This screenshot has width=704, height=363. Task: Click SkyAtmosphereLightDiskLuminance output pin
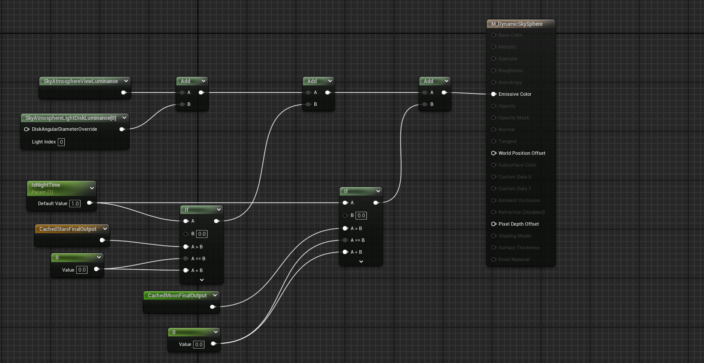(122, 129)
